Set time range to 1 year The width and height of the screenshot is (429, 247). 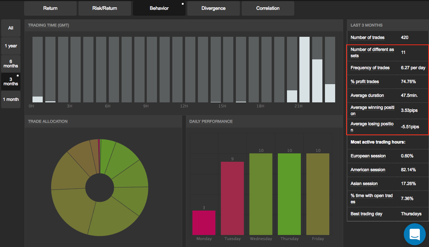11,46
